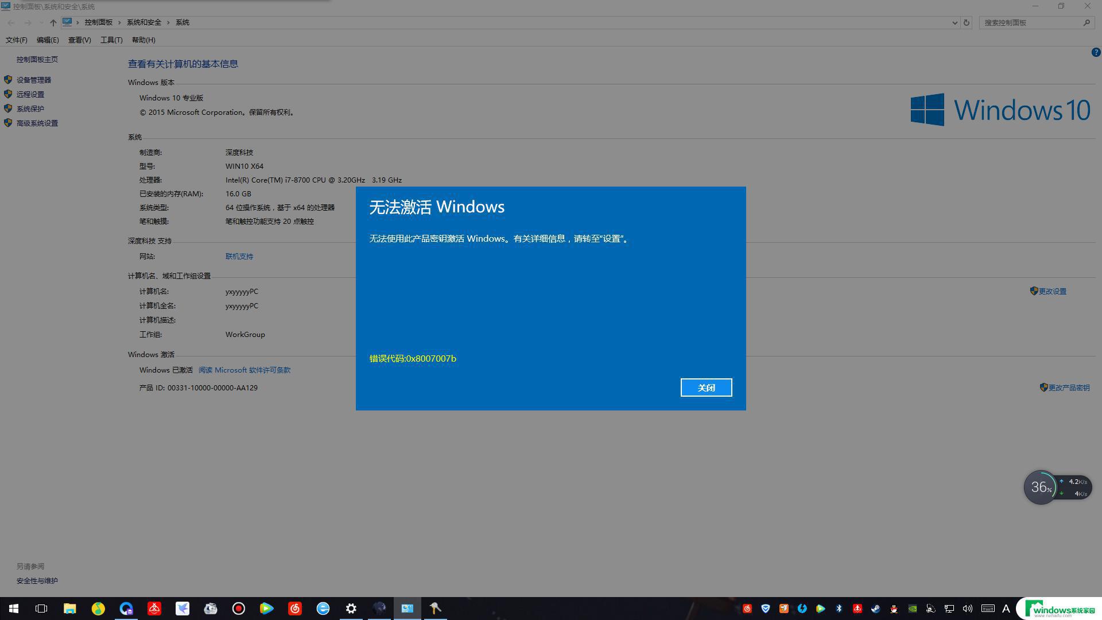
Task: Open the blue Q browser taskbar icon
Action: pos(126,609)
